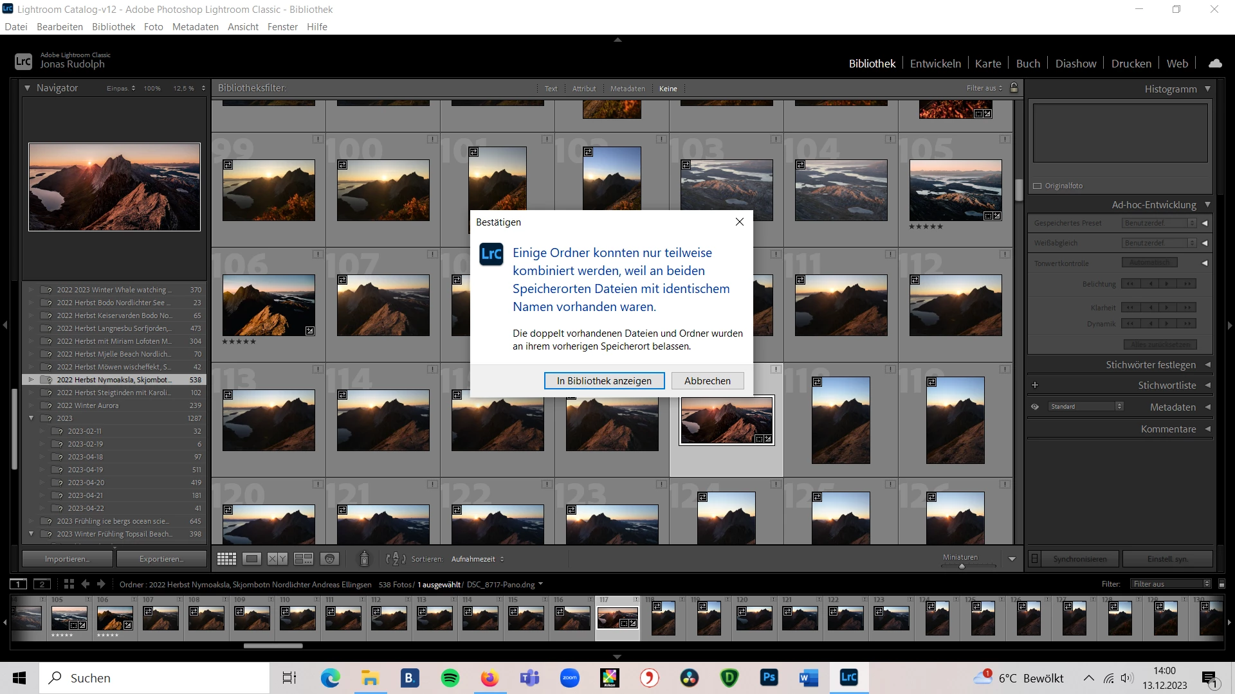Toggle the filter lock icon

(1014, 88)
